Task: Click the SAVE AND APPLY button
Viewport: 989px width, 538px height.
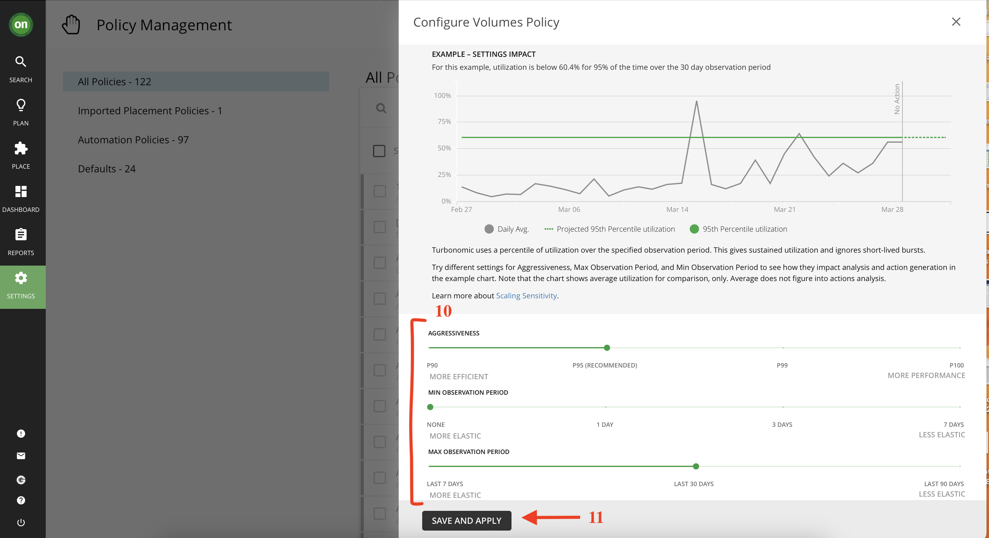Action: (x=466, y=521)
